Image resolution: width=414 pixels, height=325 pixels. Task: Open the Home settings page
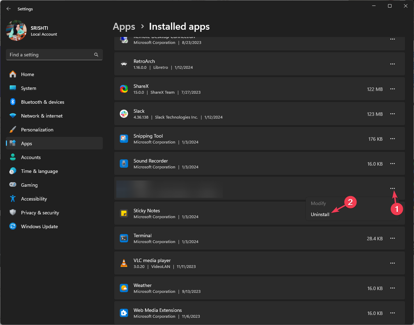click(54, 74)
